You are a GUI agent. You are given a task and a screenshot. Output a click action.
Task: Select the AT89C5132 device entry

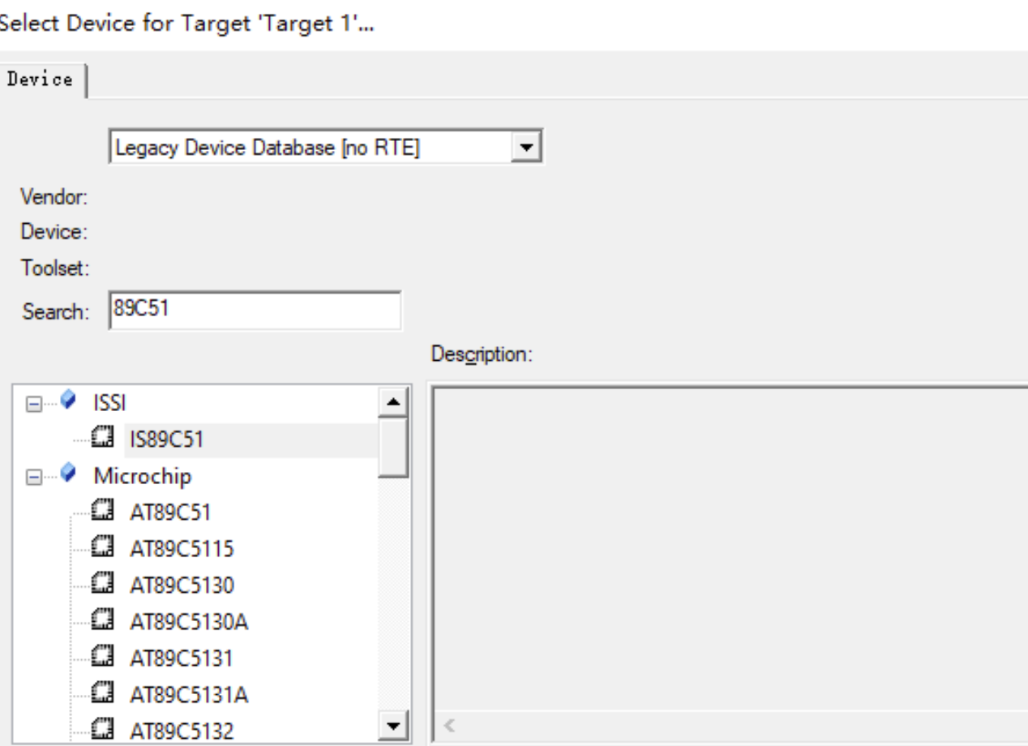click(182, 732)
